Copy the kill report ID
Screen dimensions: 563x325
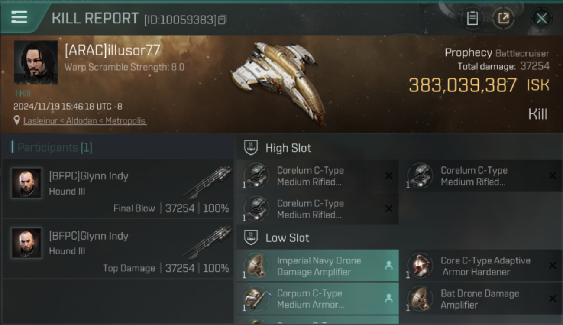222,20
